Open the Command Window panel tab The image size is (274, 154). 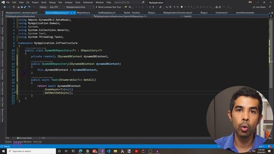[x=22, y=142]
